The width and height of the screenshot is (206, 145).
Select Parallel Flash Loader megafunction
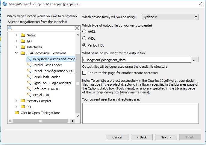tap(47, 65)
